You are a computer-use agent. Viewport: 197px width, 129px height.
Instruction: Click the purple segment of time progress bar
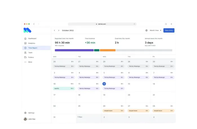74,50
